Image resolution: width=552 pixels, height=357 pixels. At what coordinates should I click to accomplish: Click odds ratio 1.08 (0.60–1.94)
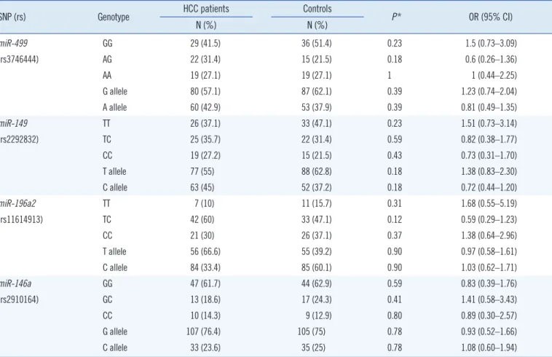click(489, 348)
